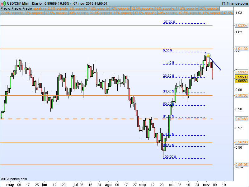Select the 1,01139 price level label

click(242, 49)
